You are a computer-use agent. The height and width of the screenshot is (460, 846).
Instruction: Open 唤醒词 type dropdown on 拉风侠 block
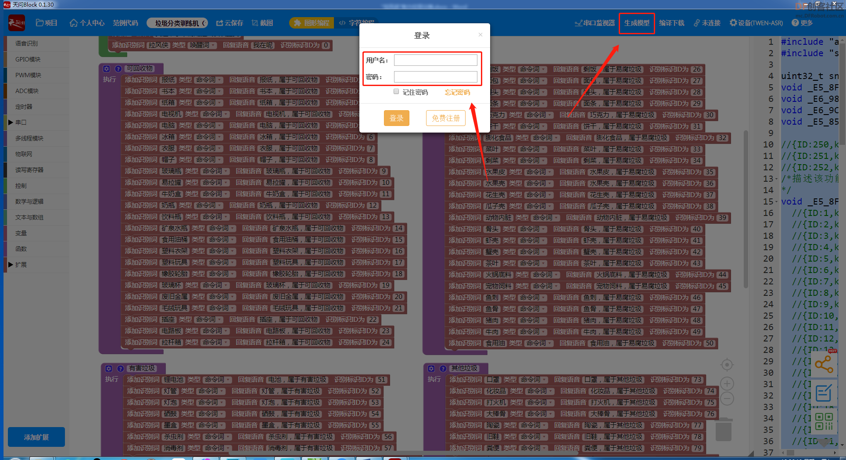202,45
